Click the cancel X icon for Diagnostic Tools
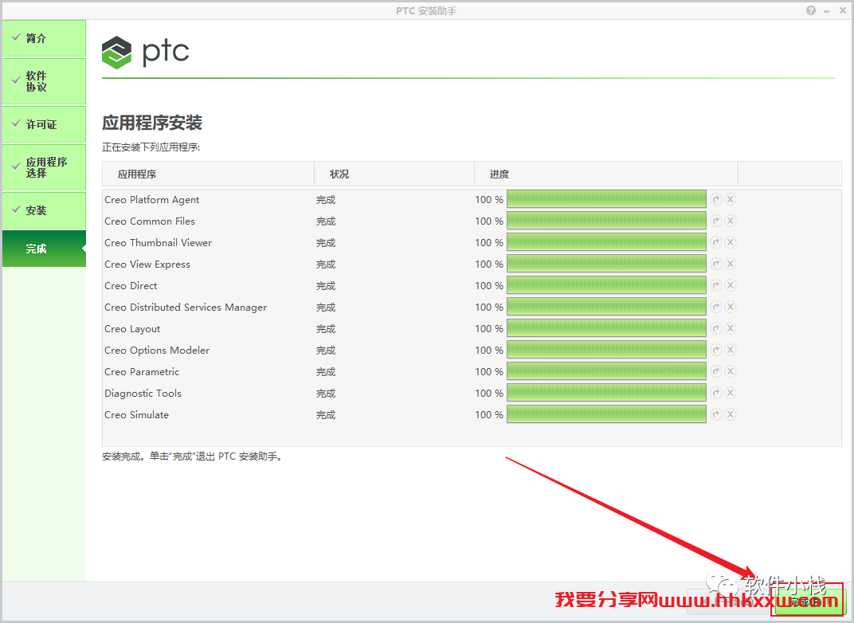This screenshot has width=854, height=623. tap(731, 393)
